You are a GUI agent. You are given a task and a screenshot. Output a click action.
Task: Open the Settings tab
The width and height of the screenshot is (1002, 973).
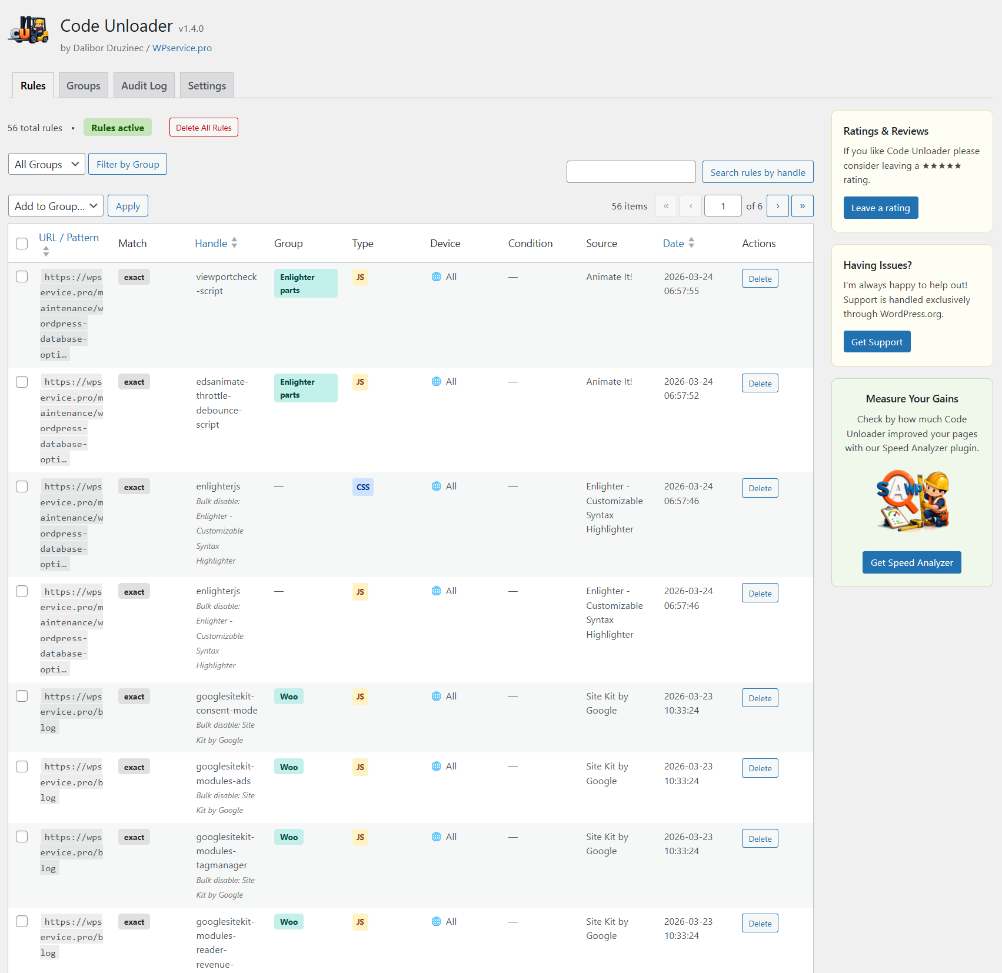point(207,85)
